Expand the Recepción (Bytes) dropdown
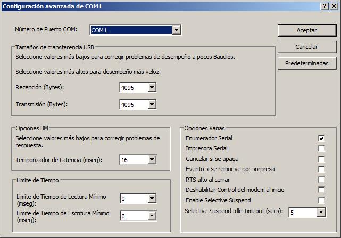This screenshot has height=238, width=341. 152,87
